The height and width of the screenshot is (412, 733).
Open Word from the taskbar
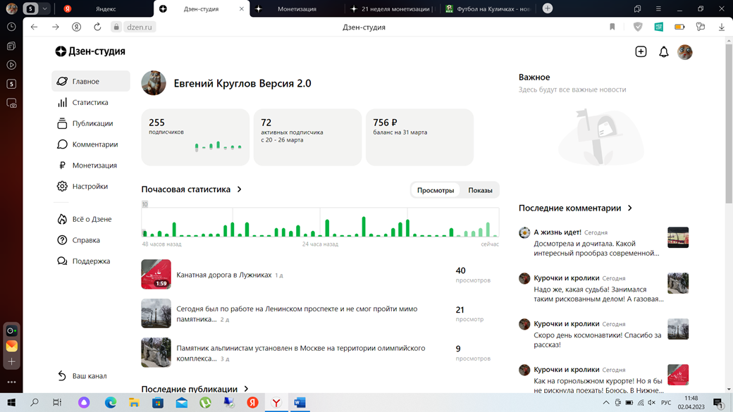[300, 402]
